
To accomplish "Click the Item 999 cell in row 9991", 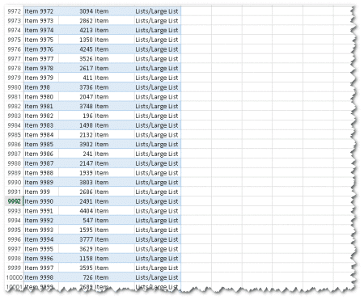I will 41,192.
